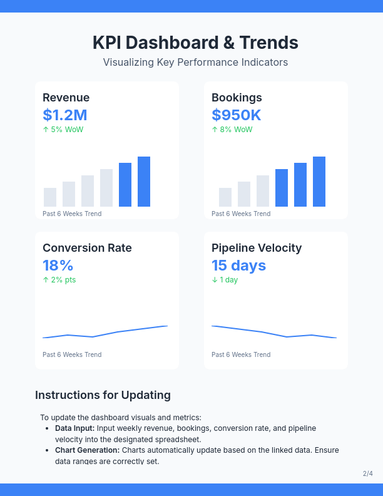This screenshot has width=383, height=496.
Task: Click the KPI Dashboard & Trends title
Action: coord(195,43)
